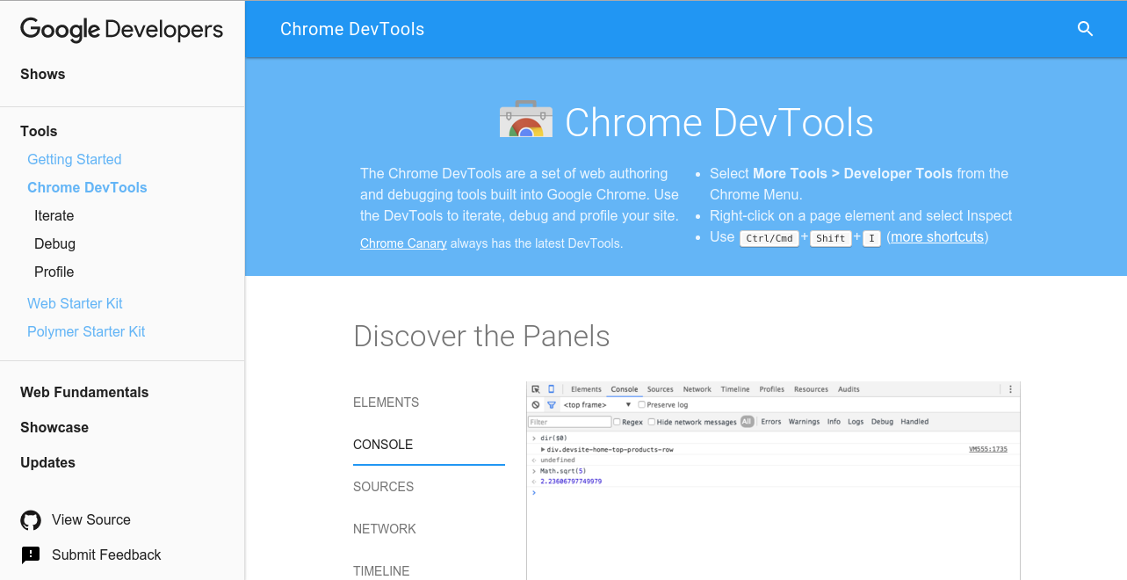Filter console by Debug level
This screenshot has height=580, width=1127.
882,422
